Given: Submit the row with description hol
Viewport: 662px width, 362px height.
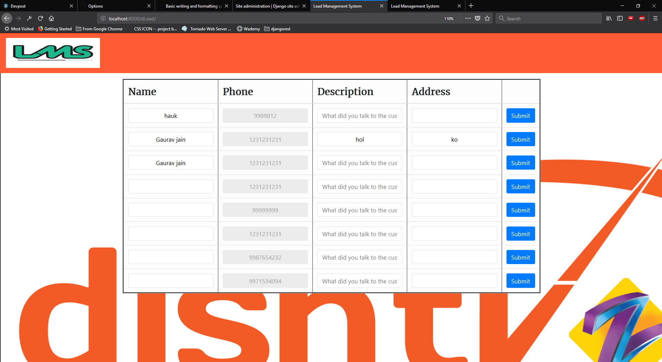Looking at the screenshot, I should 521,139.
